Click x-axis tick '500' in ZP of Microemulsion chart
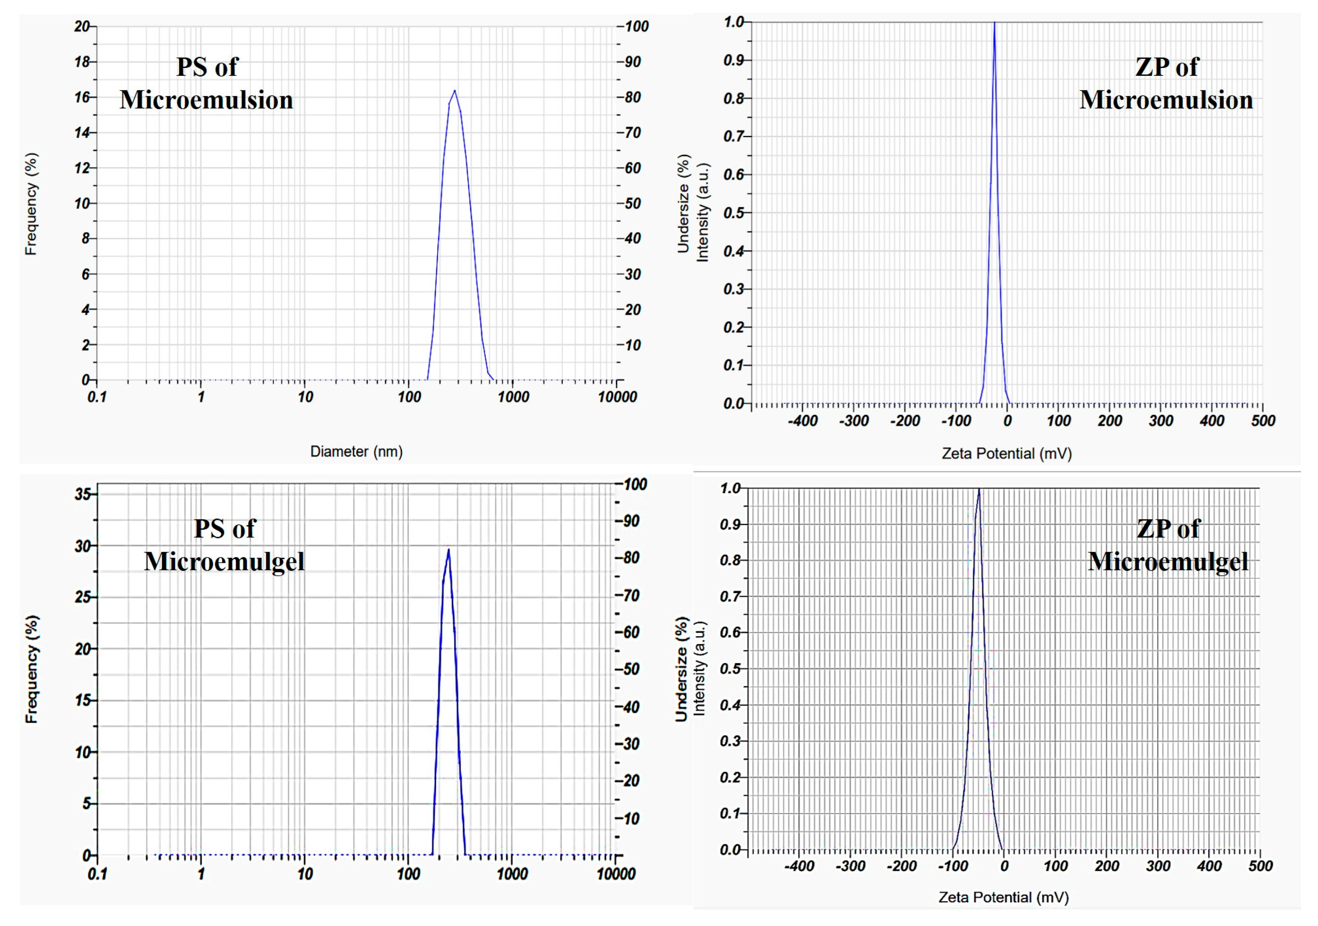The height and width of the screenshot is (926, 1318). tap(1263, 421)
